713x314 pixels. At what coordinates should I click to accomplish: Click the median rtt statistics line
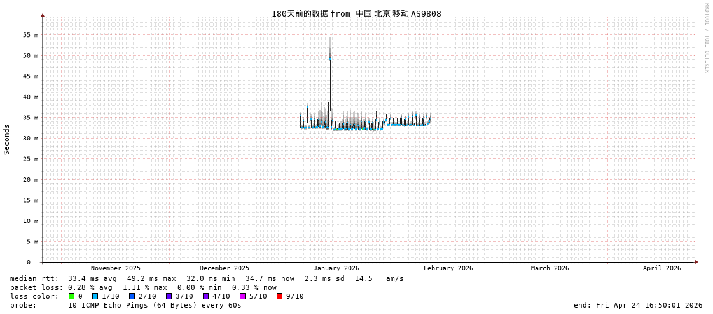[x=207, y=278]
